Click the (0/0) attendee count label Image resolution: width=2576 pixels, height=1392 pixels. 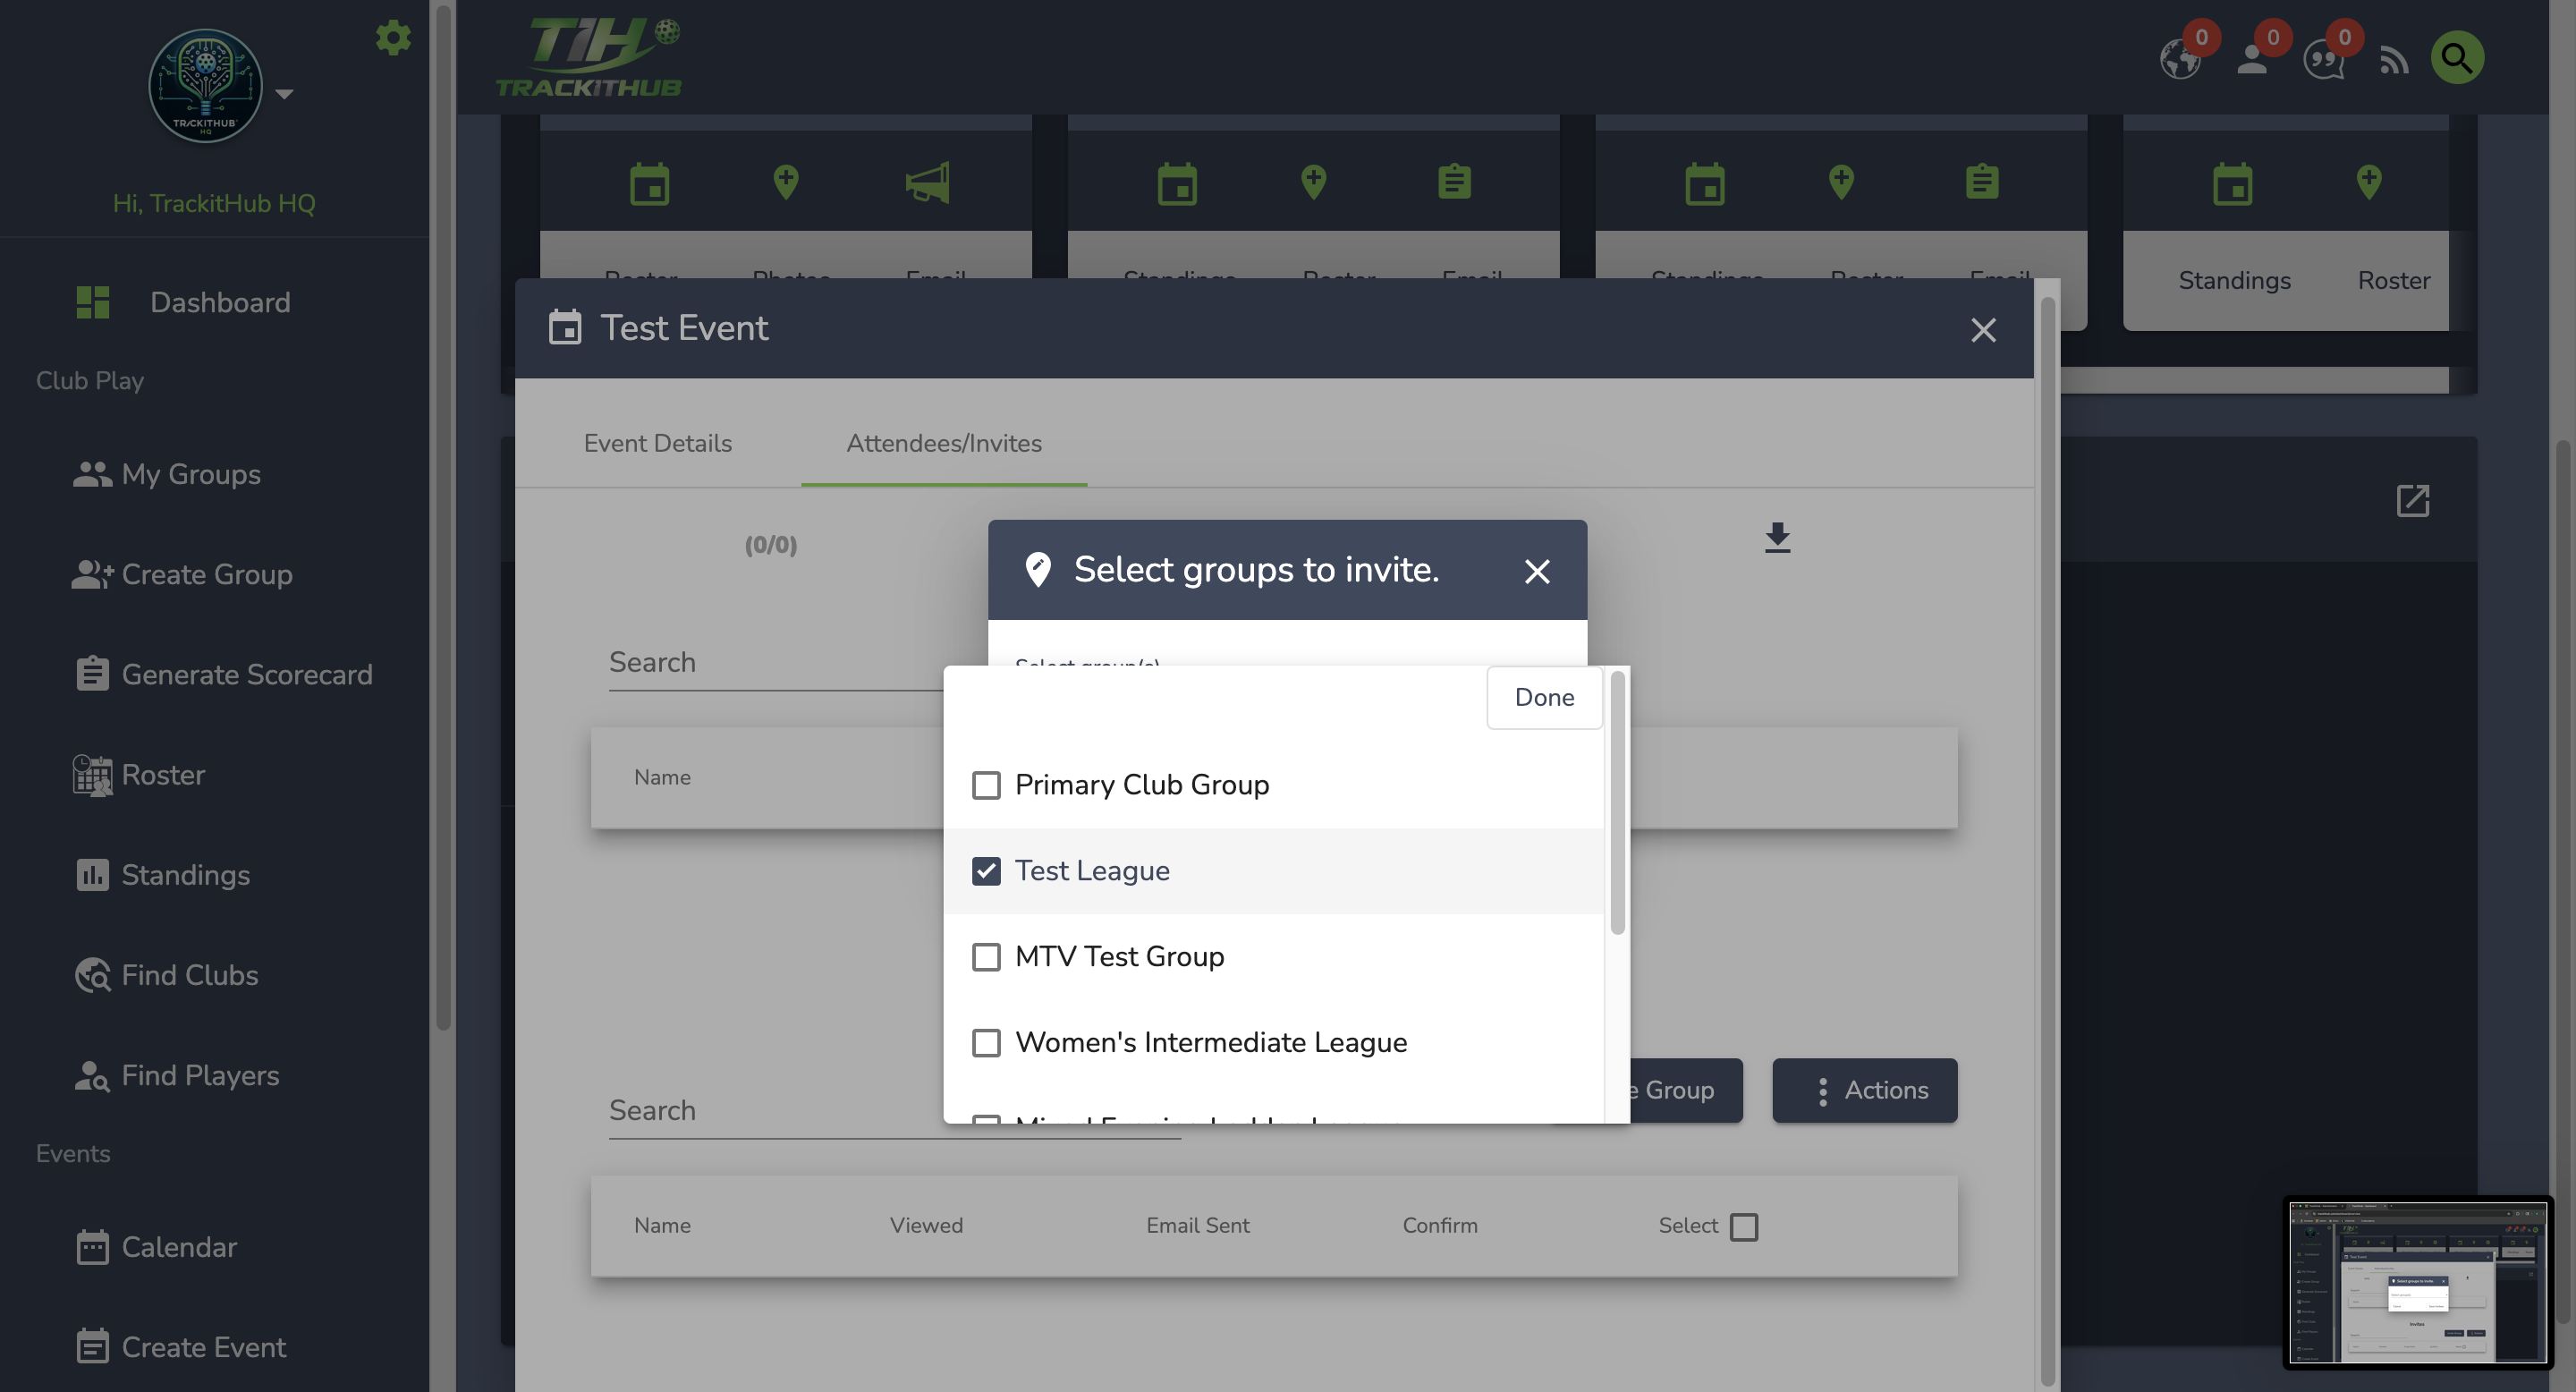pos(770,545)
